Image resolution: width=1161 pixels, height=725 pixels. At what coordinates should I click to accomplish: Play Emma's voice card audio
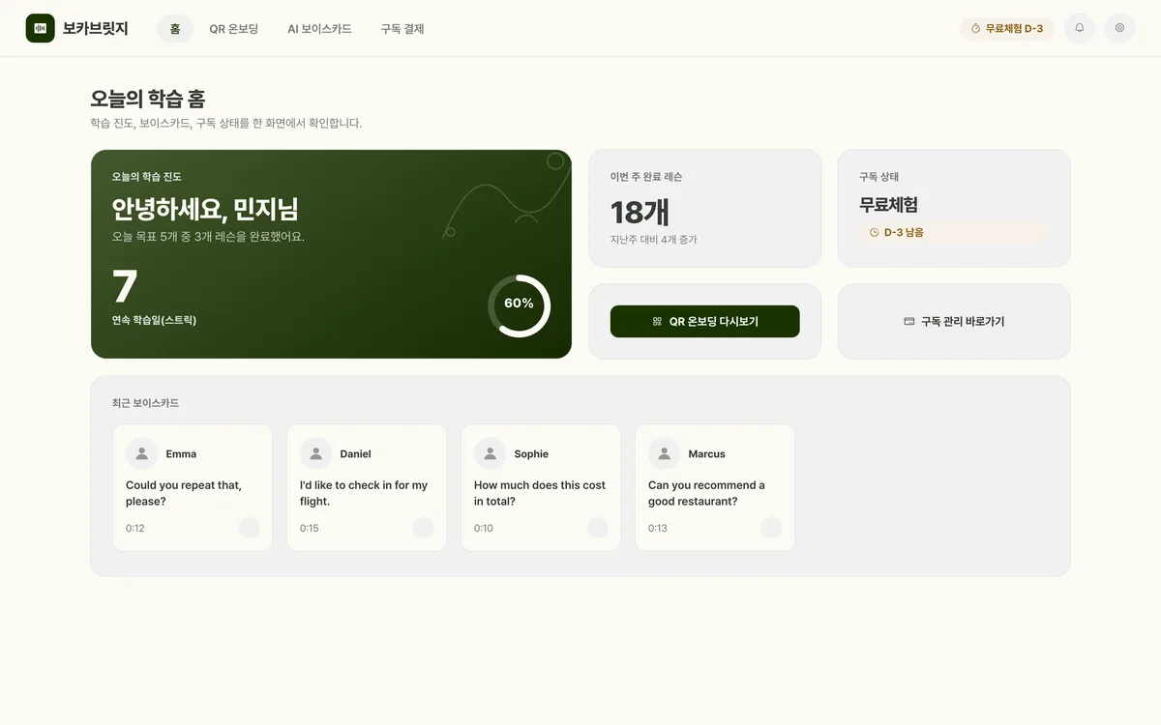(250, 528)
